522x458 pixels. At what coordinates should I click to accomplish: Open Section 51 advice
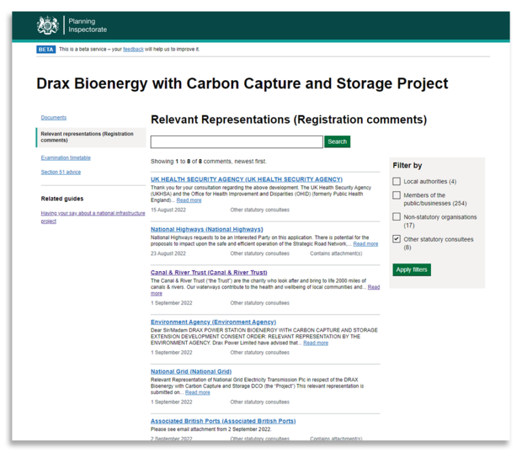point(60,172)
